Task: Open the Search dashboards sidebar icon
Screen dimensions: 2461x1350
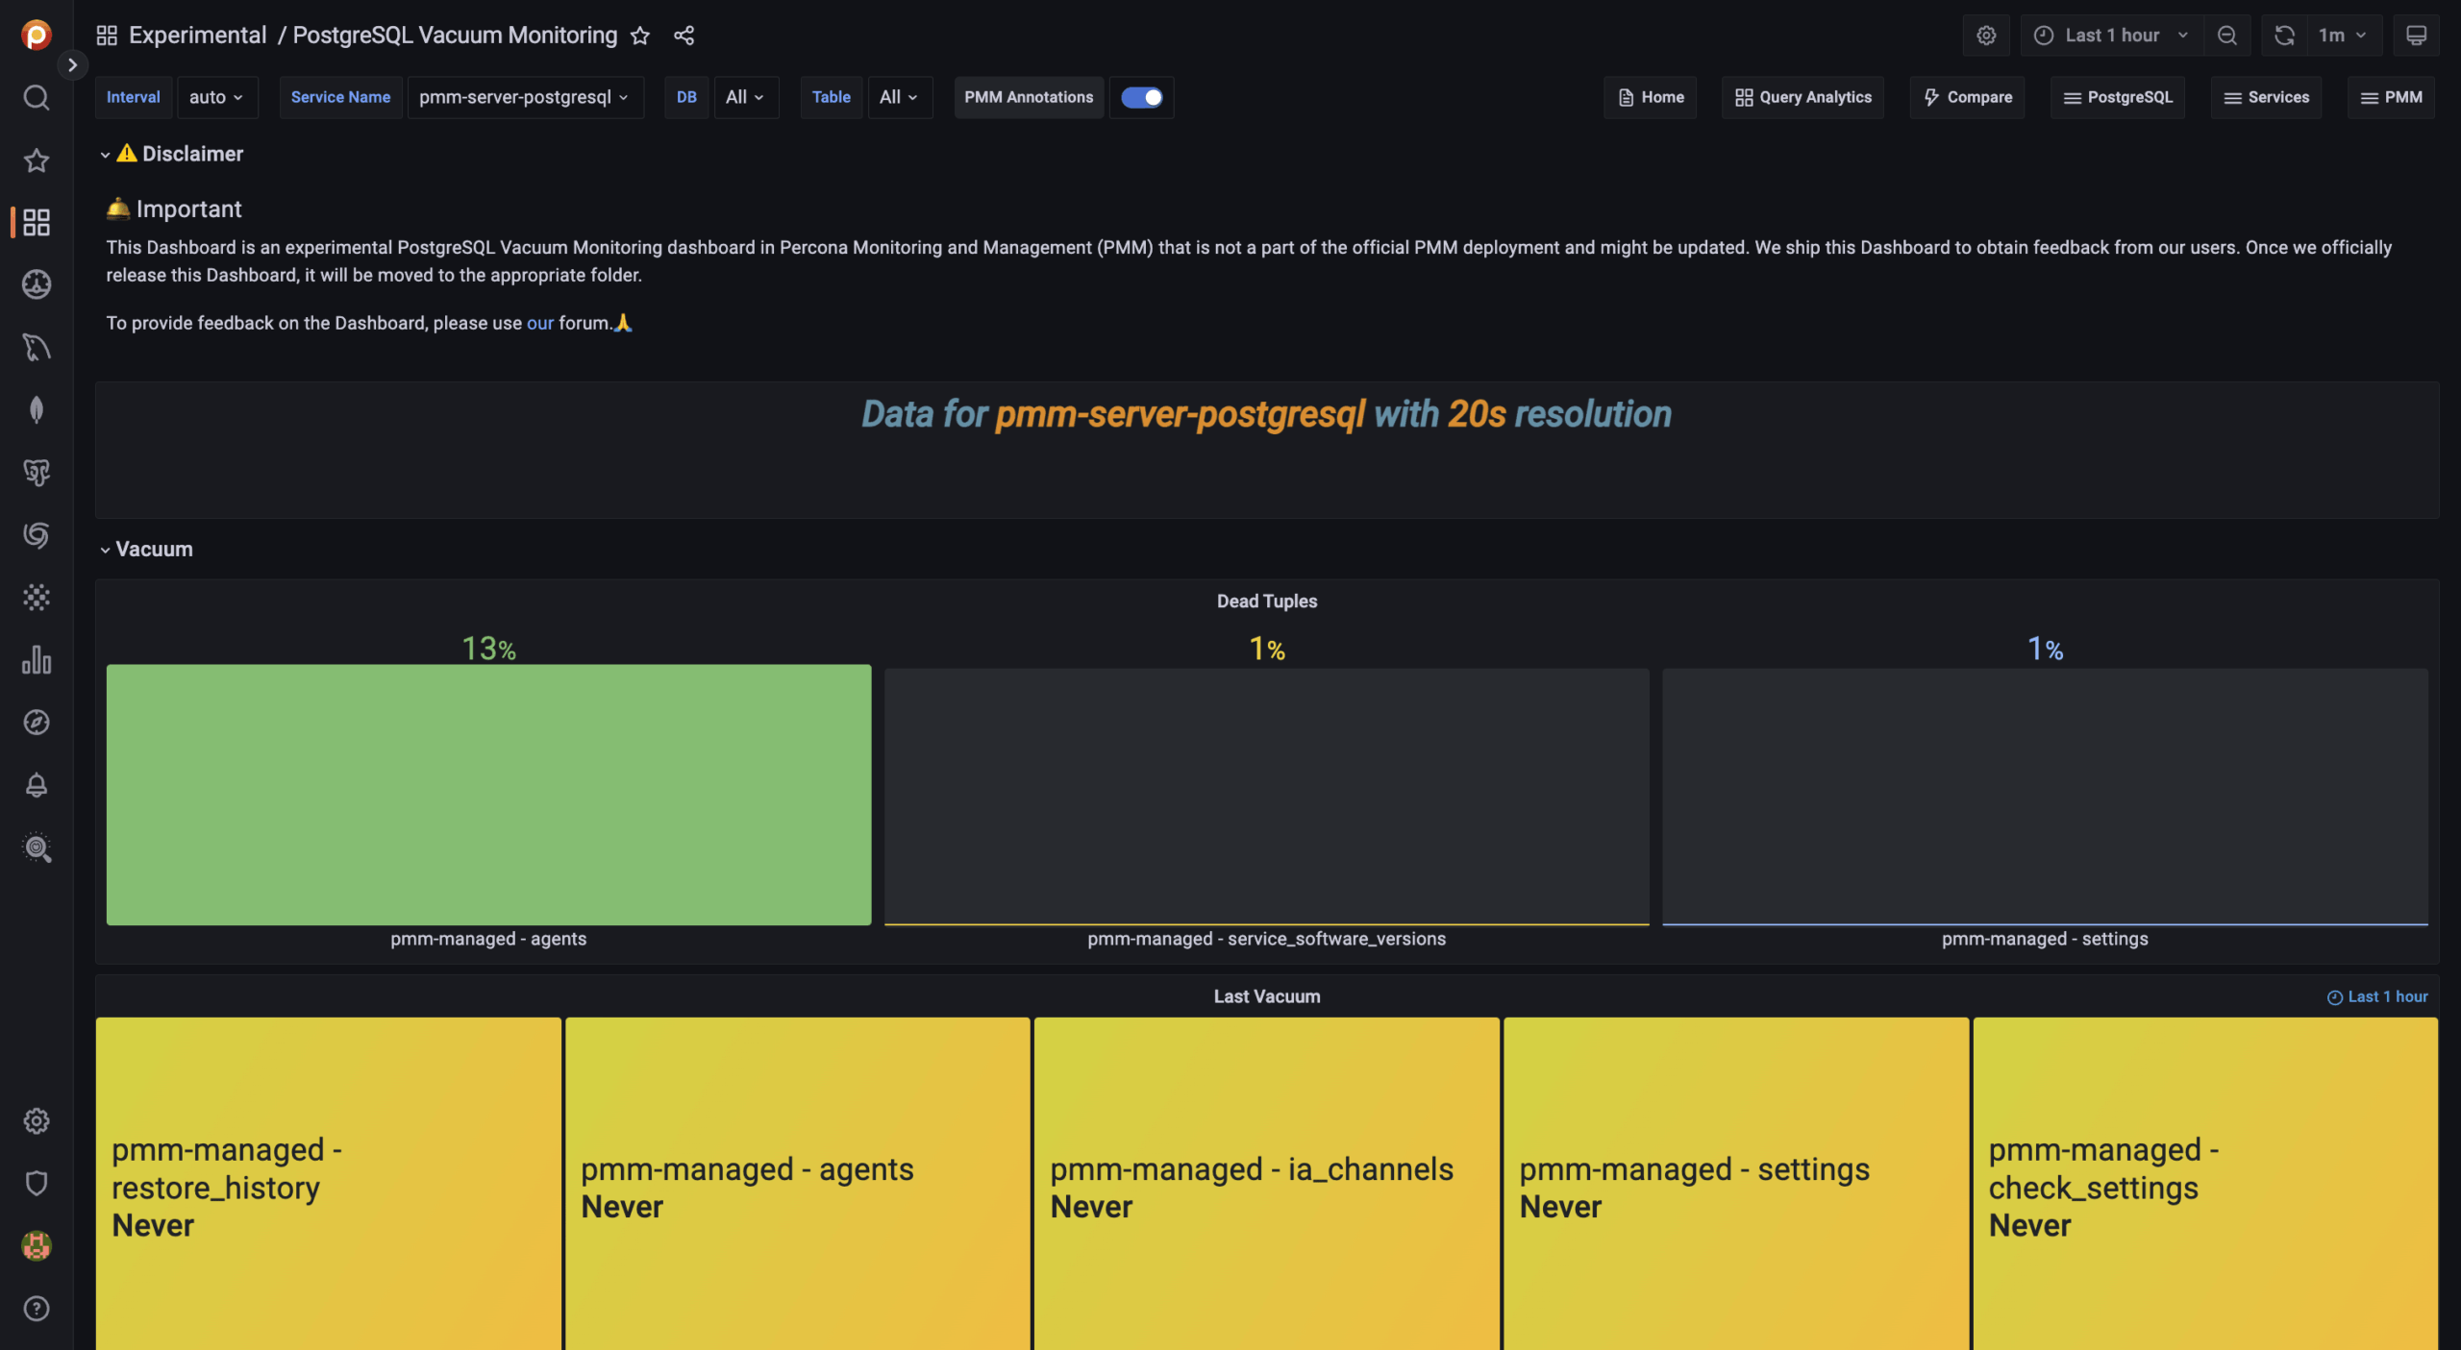Action: click(x=36, y=97)
